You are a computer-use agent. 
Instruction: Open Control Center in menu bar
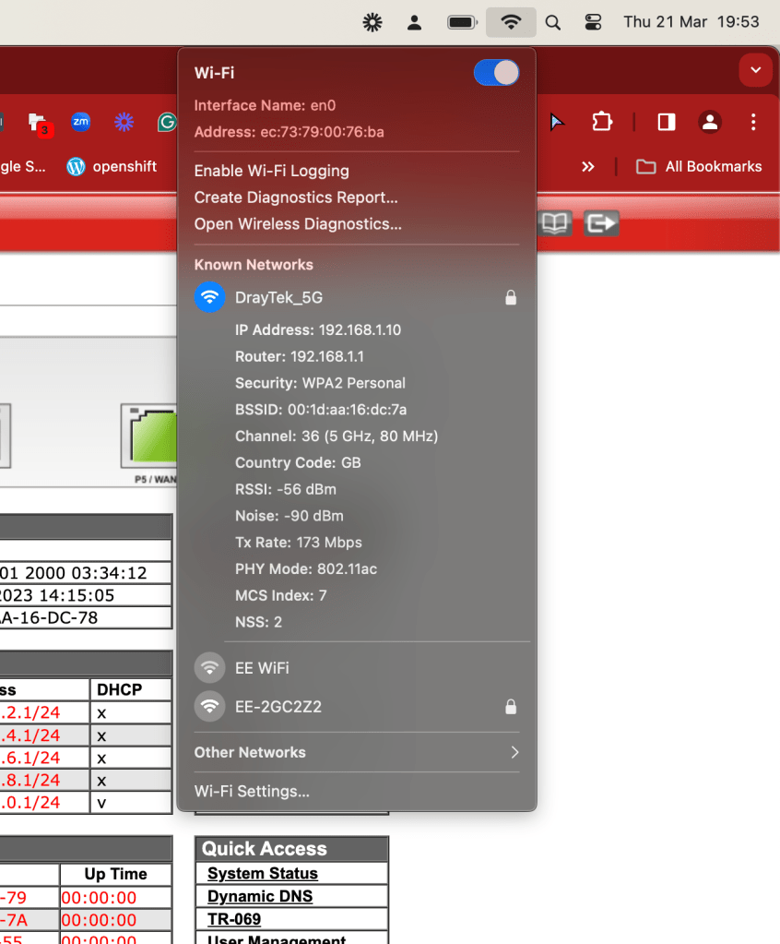coord(593,22)
